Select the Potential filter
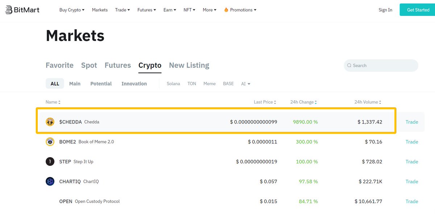 coord(101,84)
